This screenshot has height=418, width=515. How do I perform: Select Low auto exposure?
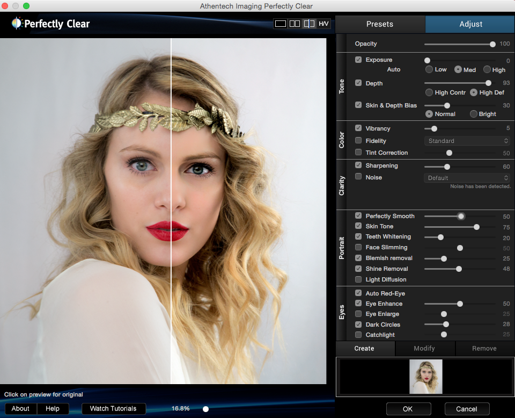tap(429, 69)
